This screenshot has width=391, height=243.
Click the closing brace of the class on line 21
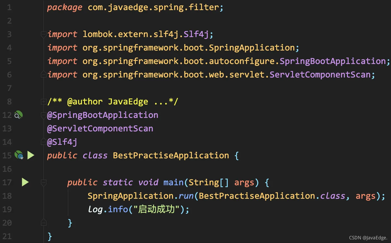tap(50, 236)
